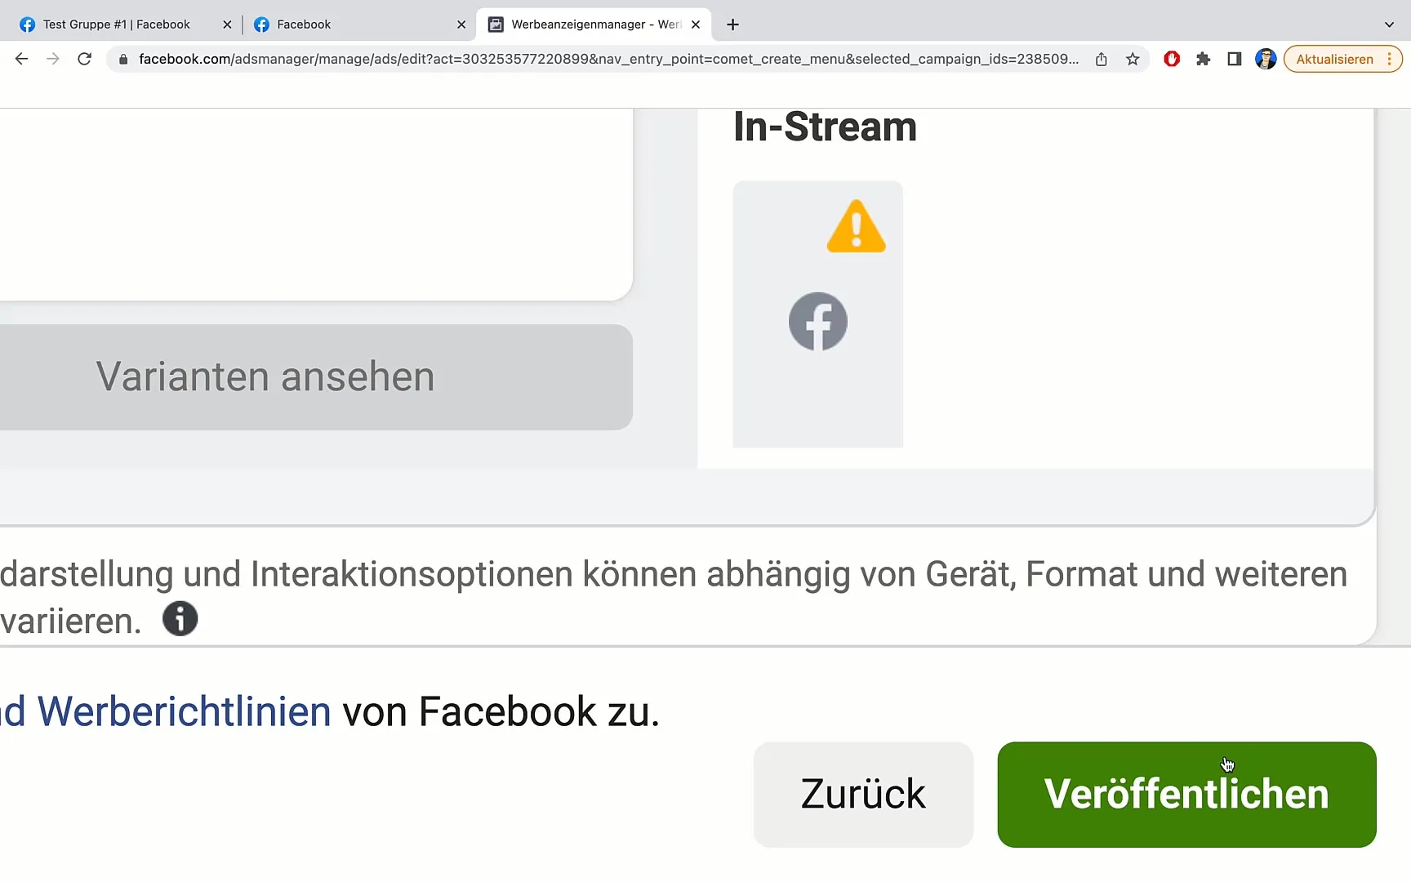Viewport: 1411px width, 882px height.
Task: Click the yellow warning triangle icon
Action: click(x=856, y=226)
